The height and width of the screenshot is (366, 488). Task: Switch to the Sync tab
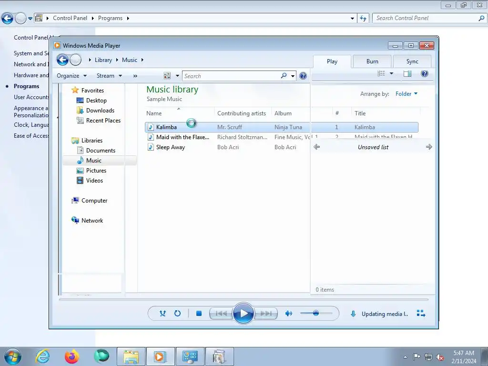point(412,61)
